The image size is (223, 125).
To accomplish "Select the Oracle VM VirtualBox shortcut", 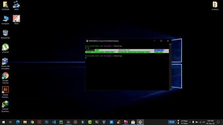I will [6, 64].
